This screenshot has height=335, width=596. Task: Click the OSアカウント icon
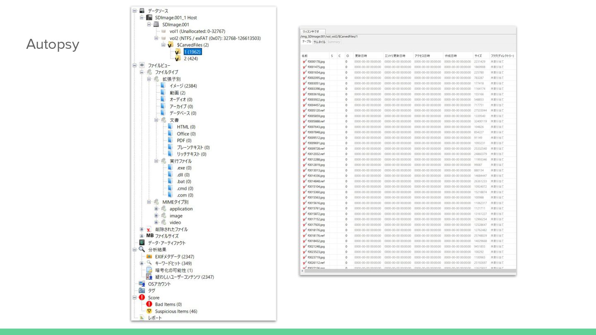pyautogui.click(x=142, y=284)
